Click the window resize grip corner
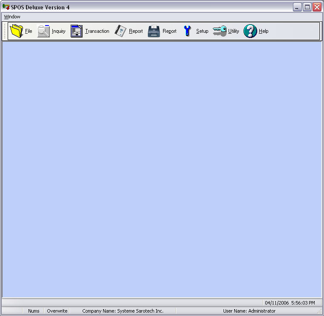This screenshot has height=316, width=324. [x=320, y=312]
